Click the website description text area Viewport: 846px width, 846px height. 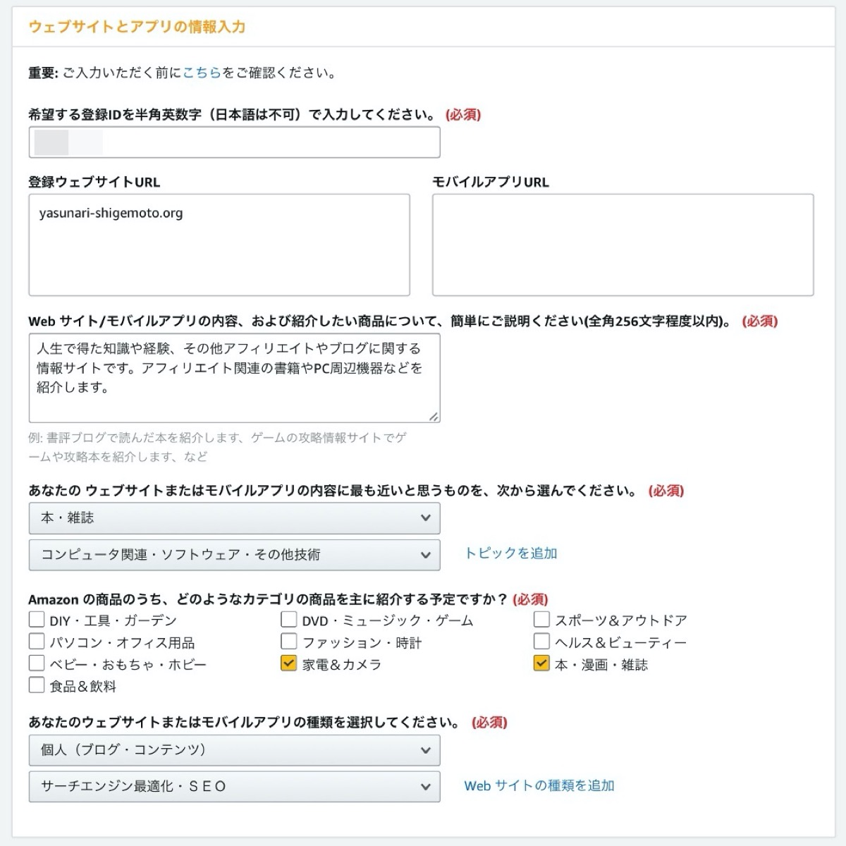(x=235, y=378)
